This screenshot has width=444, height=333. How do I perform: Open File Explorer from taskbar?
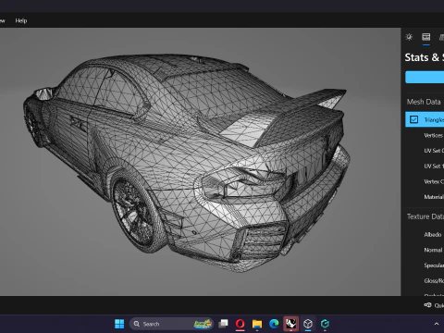257,324
